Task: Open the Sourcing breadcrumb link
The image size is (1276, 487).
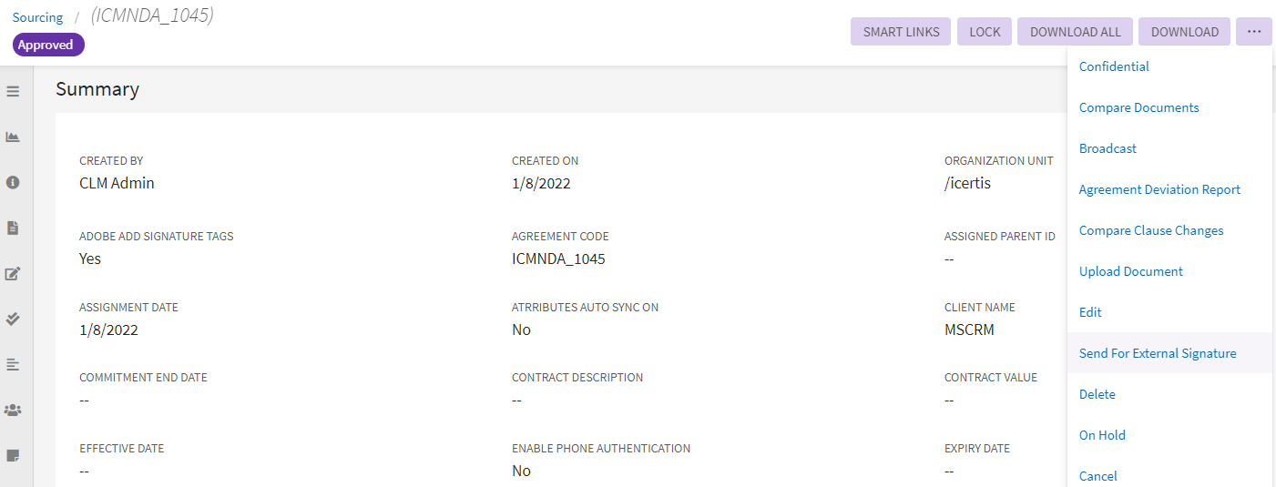Action: tap(38, 17)
